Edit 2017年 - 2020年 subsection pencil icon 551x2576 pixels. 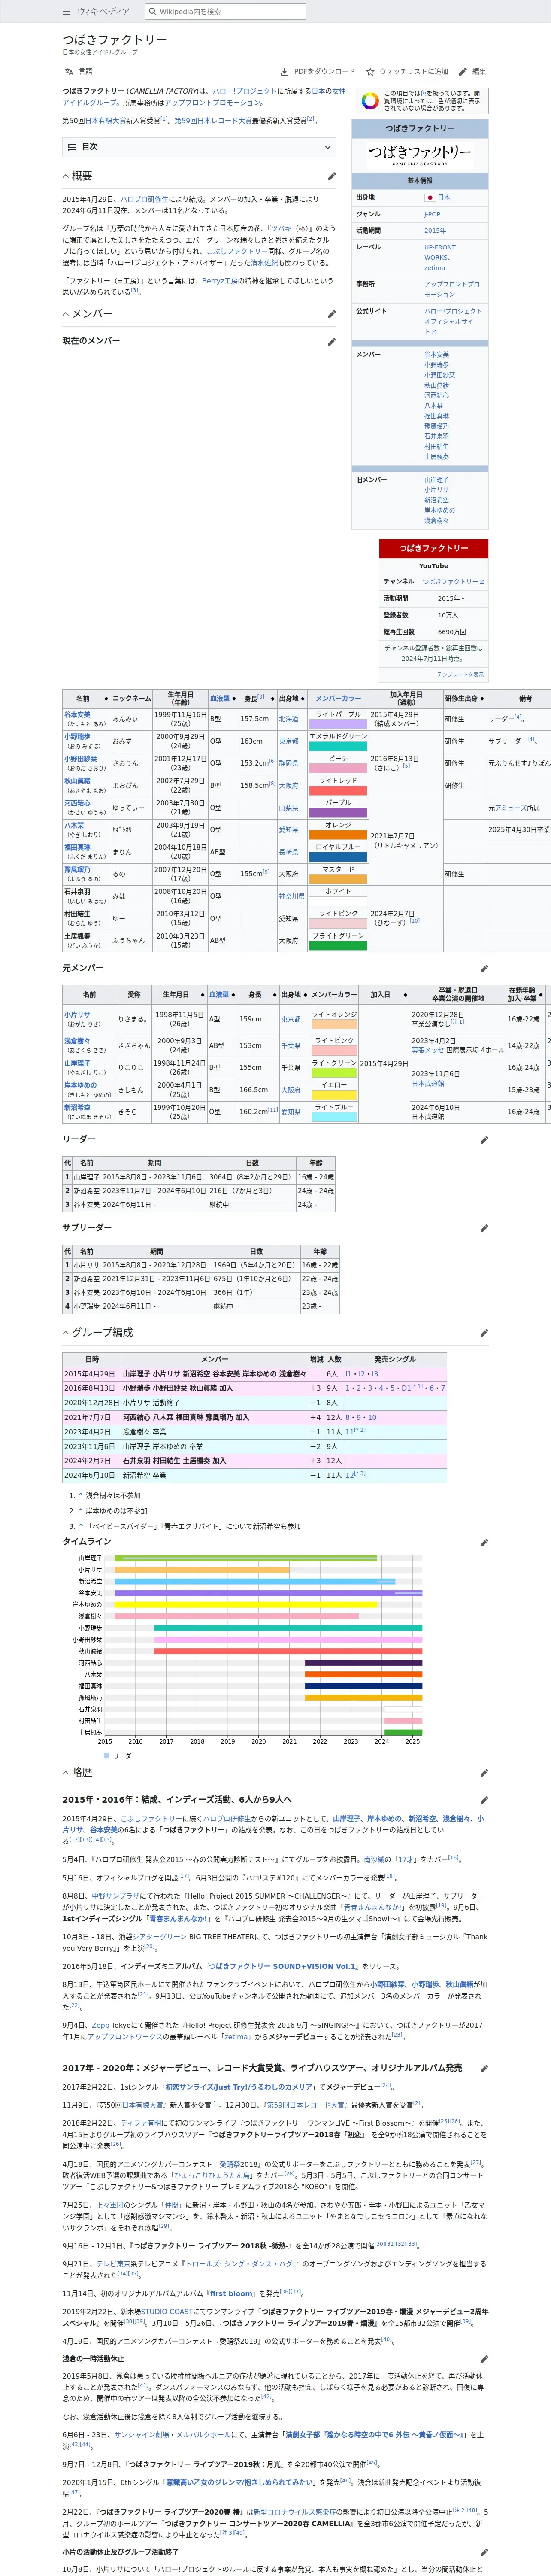point(484,2068)
